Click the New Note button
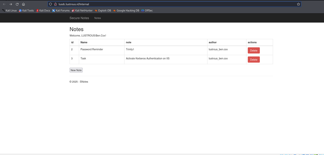The width and height of the screenshot is (324, 155). tap(76, 70)
